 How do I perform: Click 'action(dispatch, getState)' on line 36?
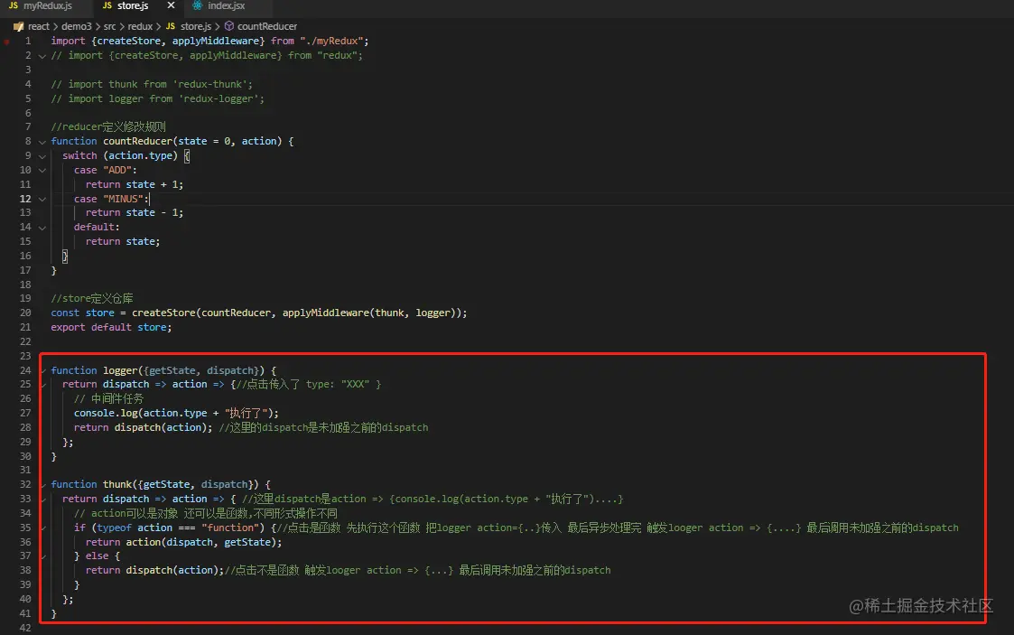pyautogui.click(x=201, y=542)
